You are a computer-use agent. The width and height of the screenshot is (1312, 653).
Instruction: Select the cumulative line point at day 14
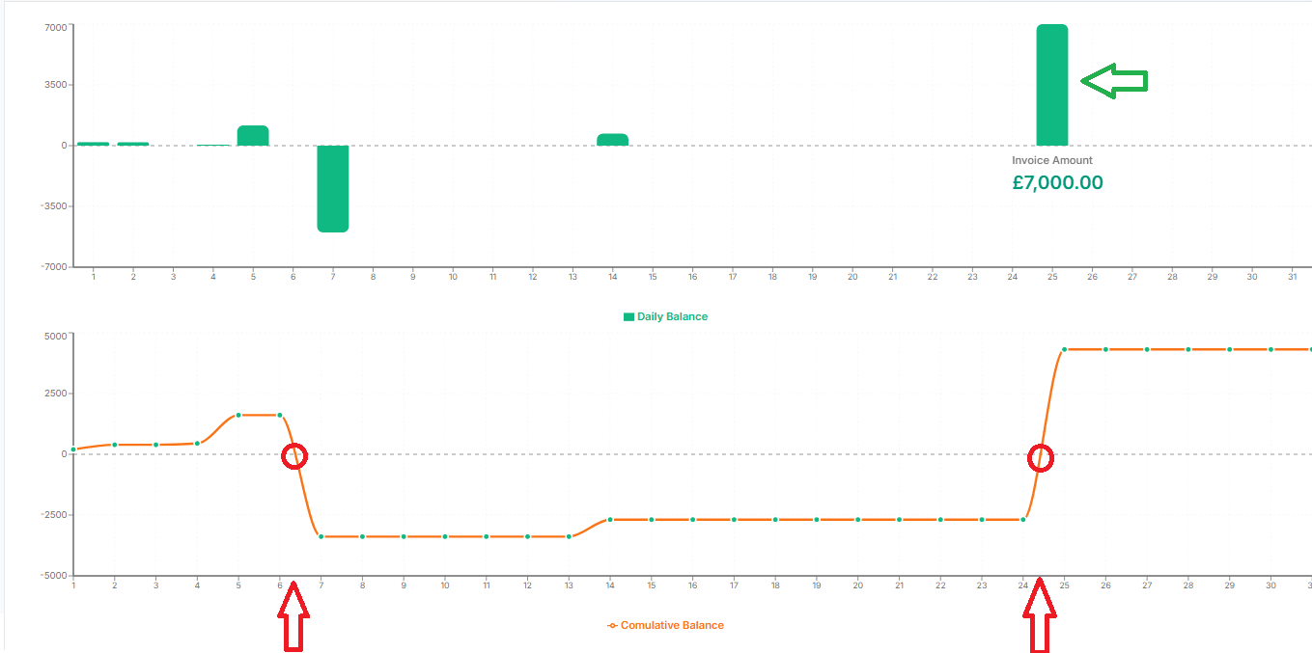click(610, 519)
